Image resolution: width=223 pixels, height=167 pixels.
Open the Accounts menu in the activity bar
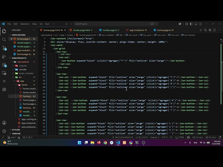4,123
